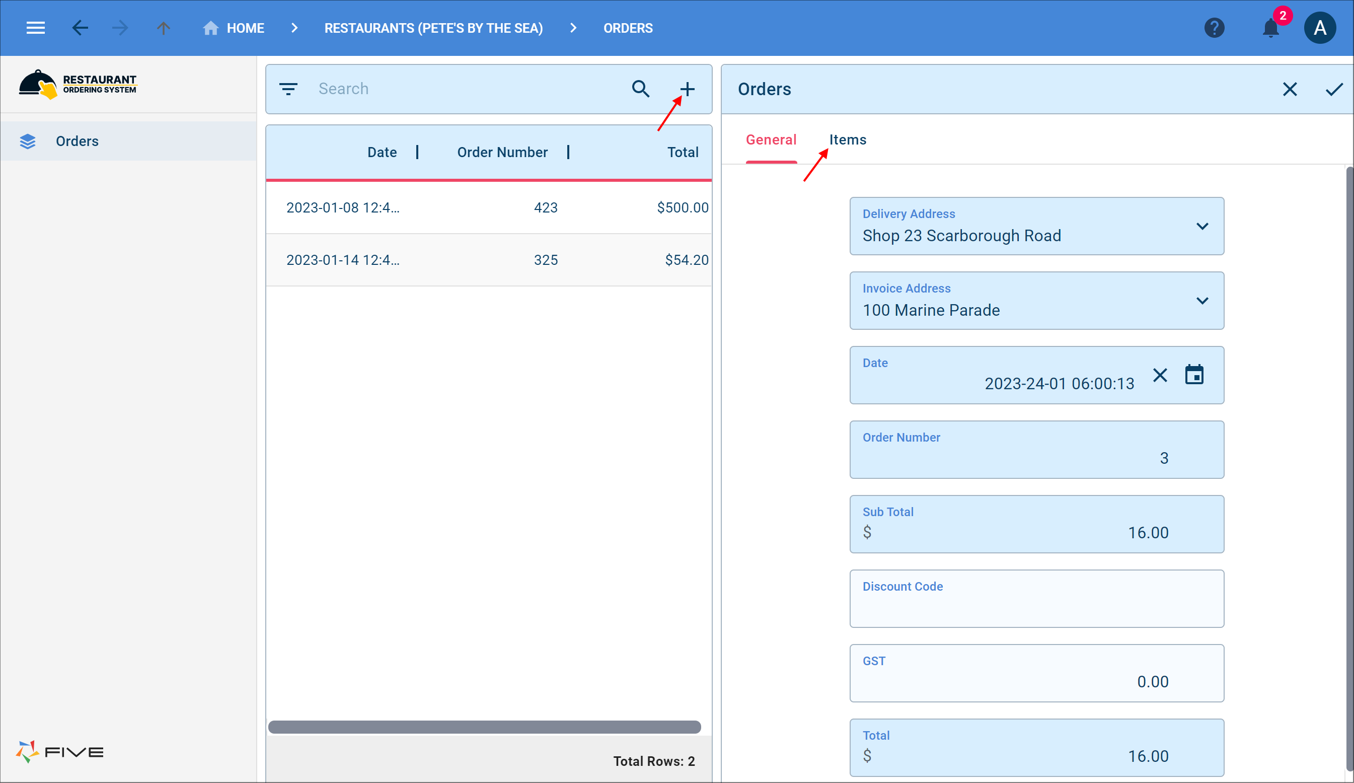Image resolution: width=1354 pixels, height=783 pixels.
Task: Click the add new order button
Action: pos(686,89)
